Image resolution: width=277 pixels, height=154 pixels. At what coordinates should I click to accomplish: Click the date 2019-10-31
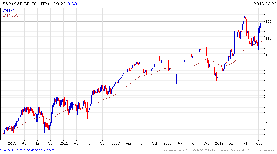click(x=265, y=4)
